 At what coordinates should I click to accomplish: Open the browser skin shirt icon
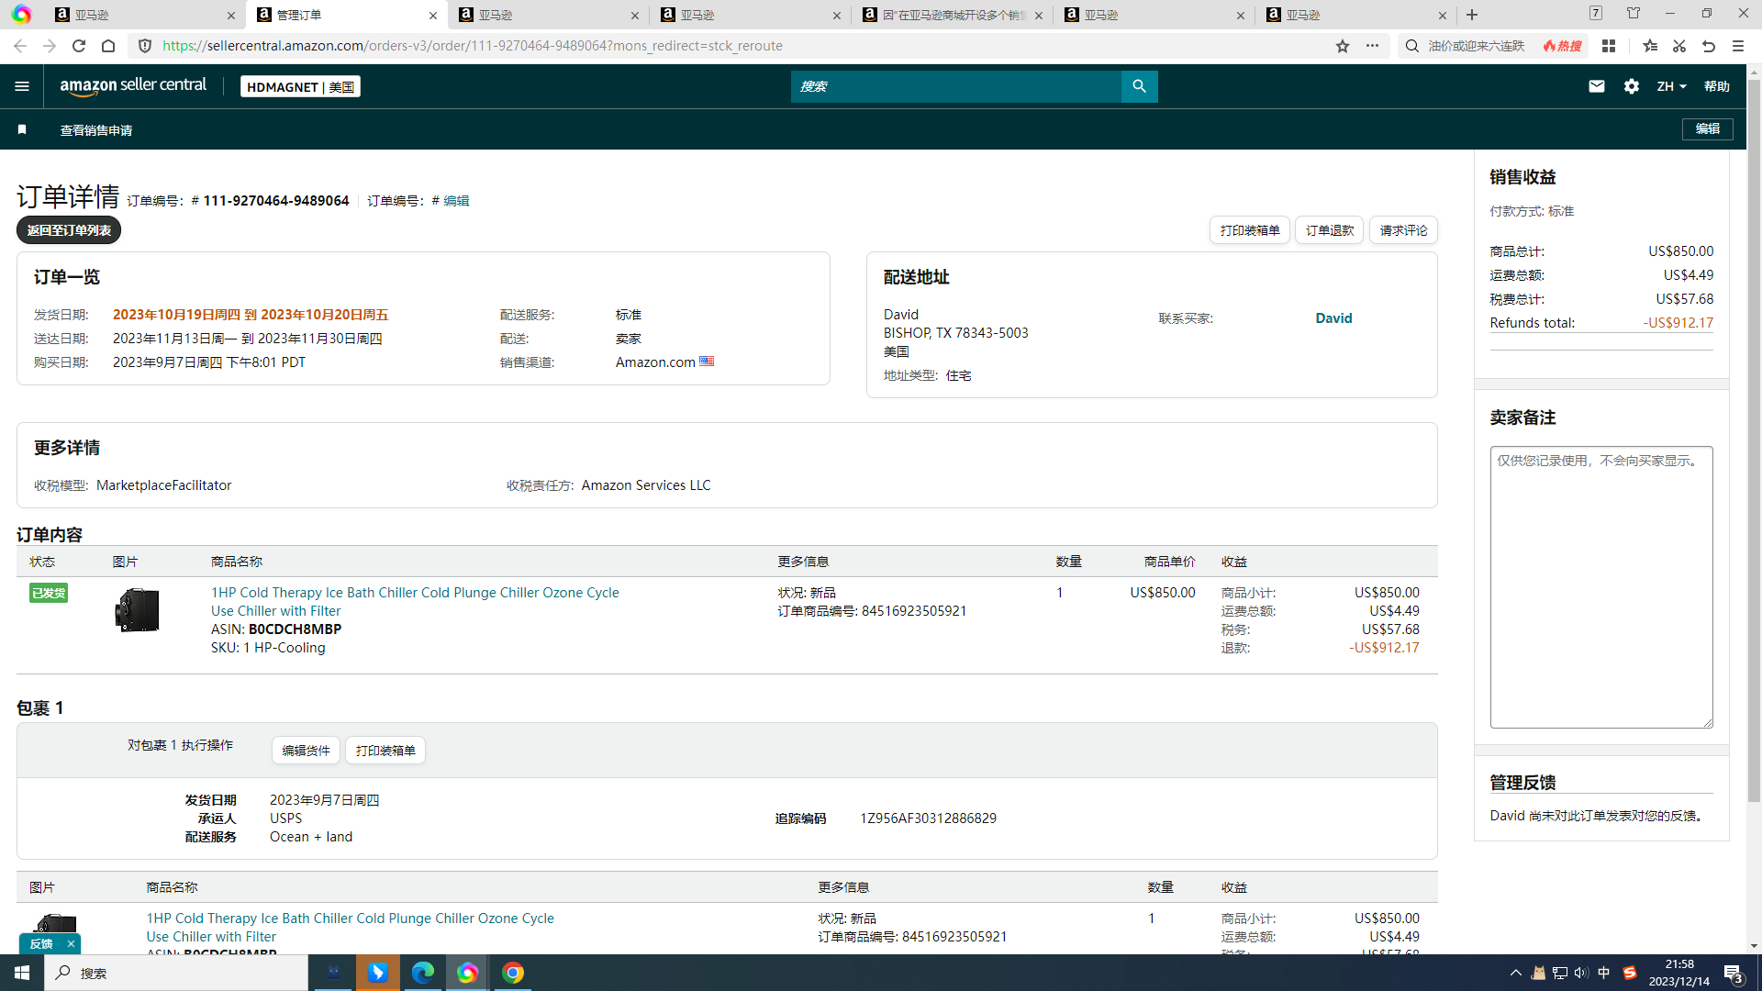coord(1634,13)
